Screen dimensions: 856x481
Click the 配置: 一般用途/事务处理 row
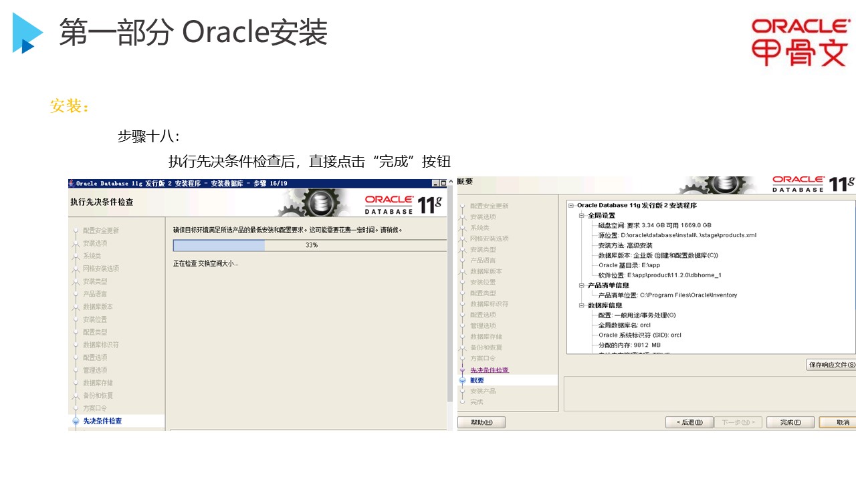[x=637, y=315]
